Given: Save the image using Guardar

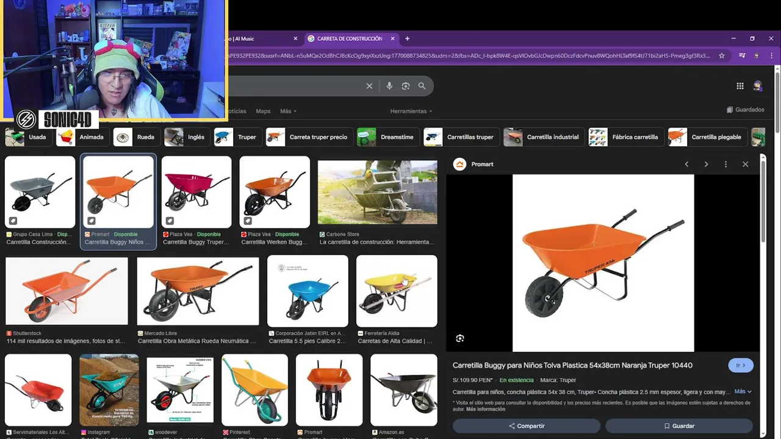Looking at the screenshot, I should 679,426.
